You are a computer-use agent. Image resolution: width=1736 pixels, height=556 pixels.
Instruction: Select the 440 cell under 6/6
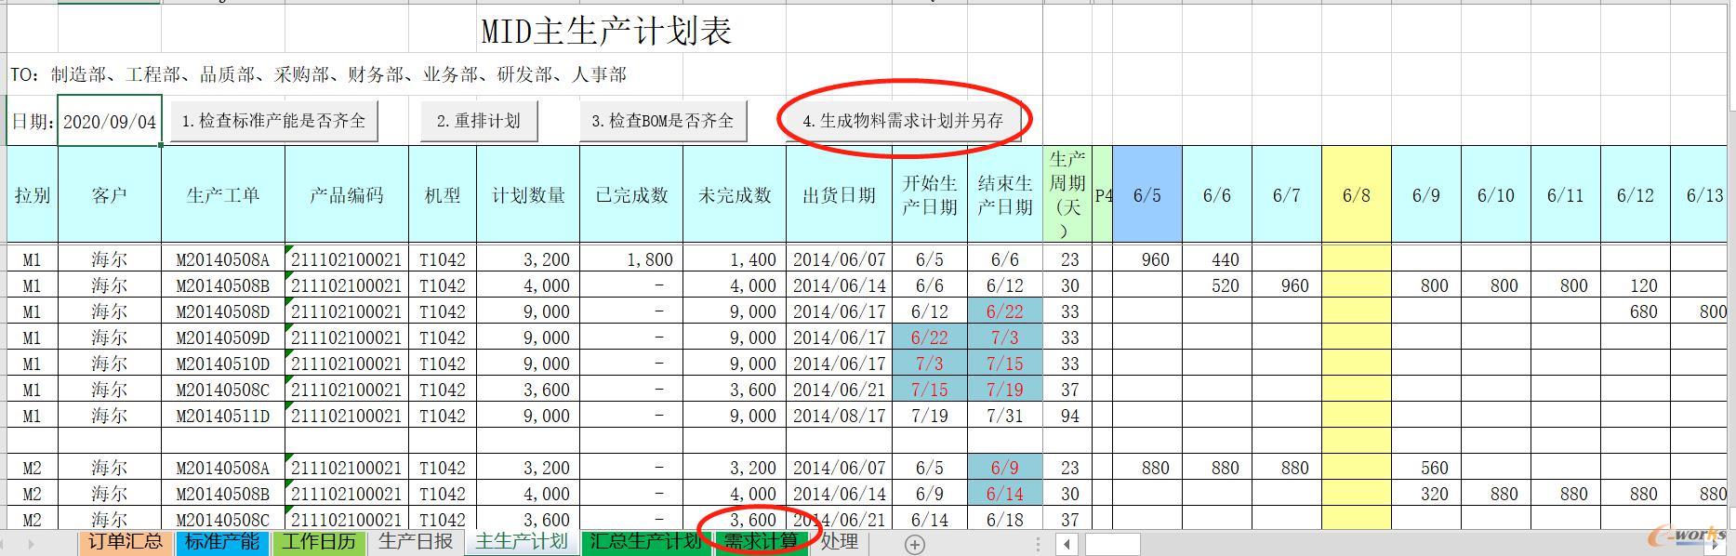tap(1217, 259)
